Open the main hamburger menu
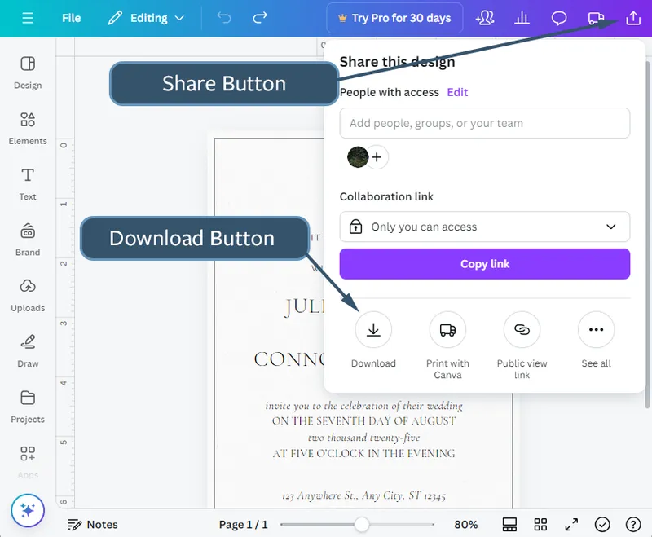Image resolution: width=652 pixels, height=537 pixels. pos(27,17)
